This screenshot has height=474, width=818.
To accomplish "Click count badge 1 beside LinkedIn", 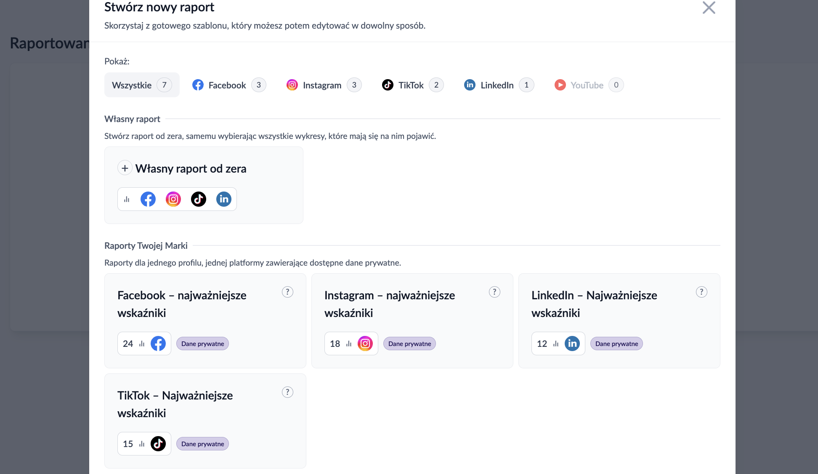I will click(x=526, y=85).
